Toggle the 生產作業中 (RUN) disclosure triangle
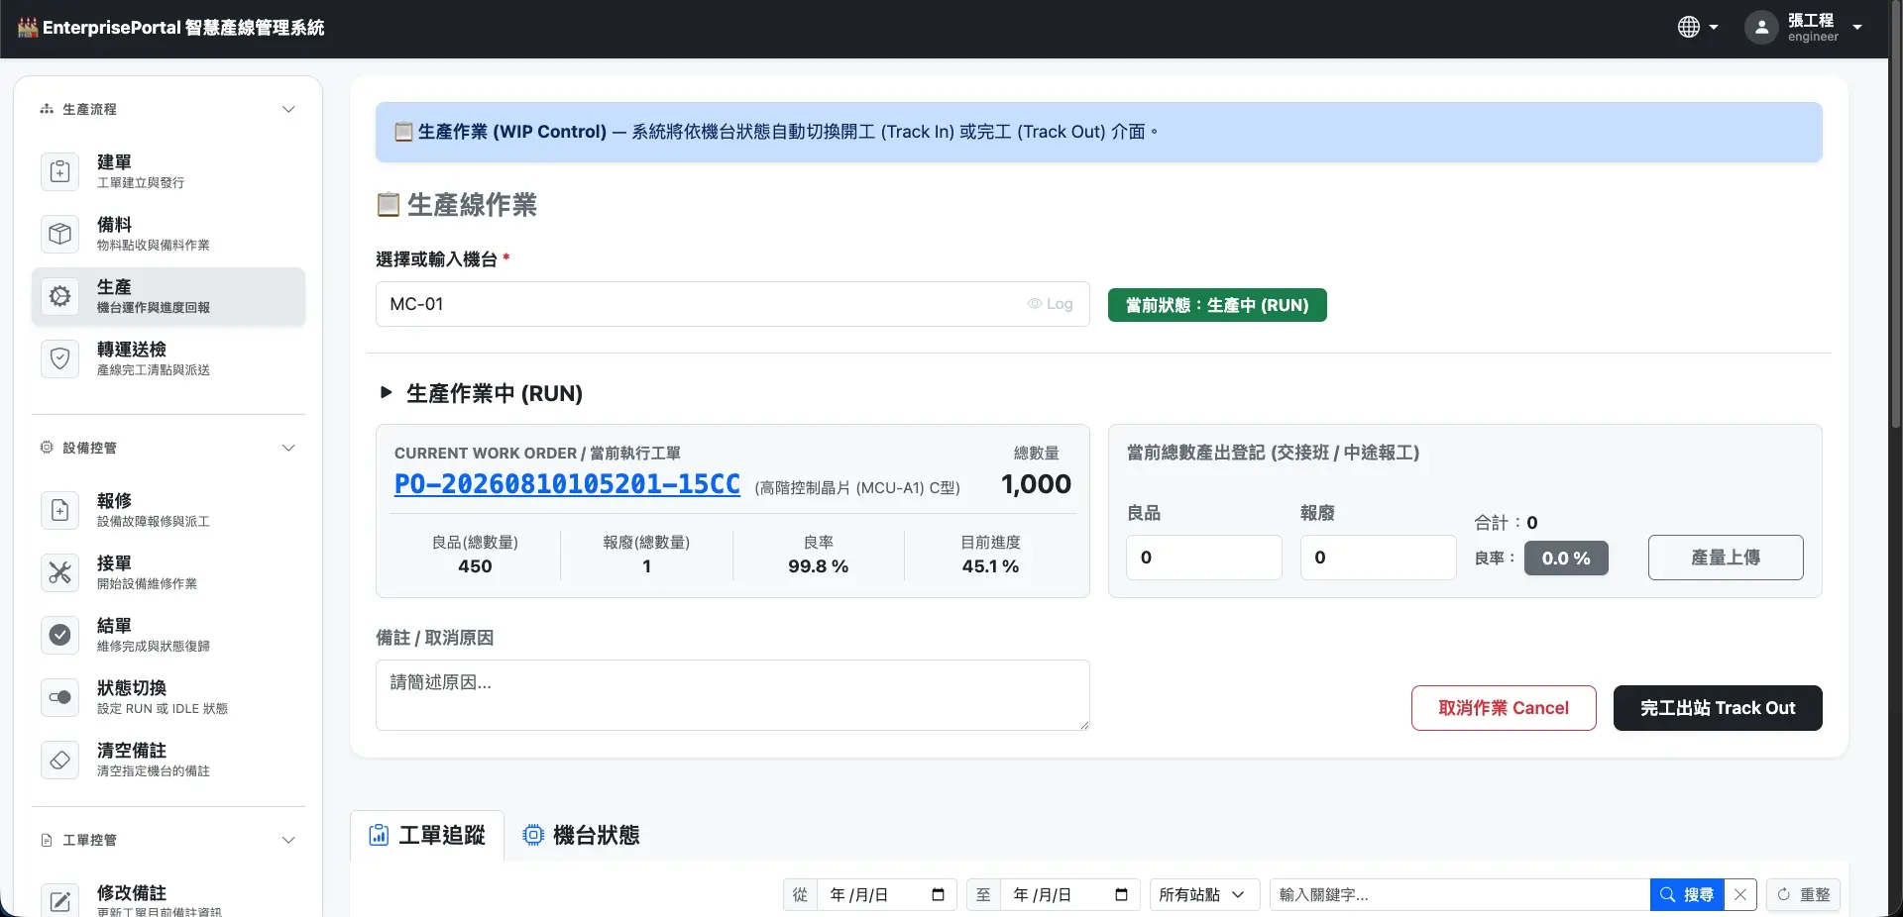This screenshot has width=1903, height=917. coord(387,393)
